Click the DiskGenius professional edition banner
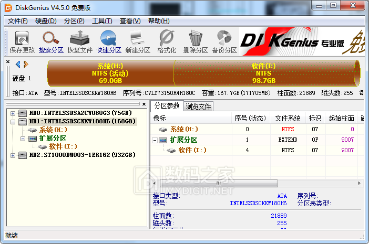 (x=302, y=41)
